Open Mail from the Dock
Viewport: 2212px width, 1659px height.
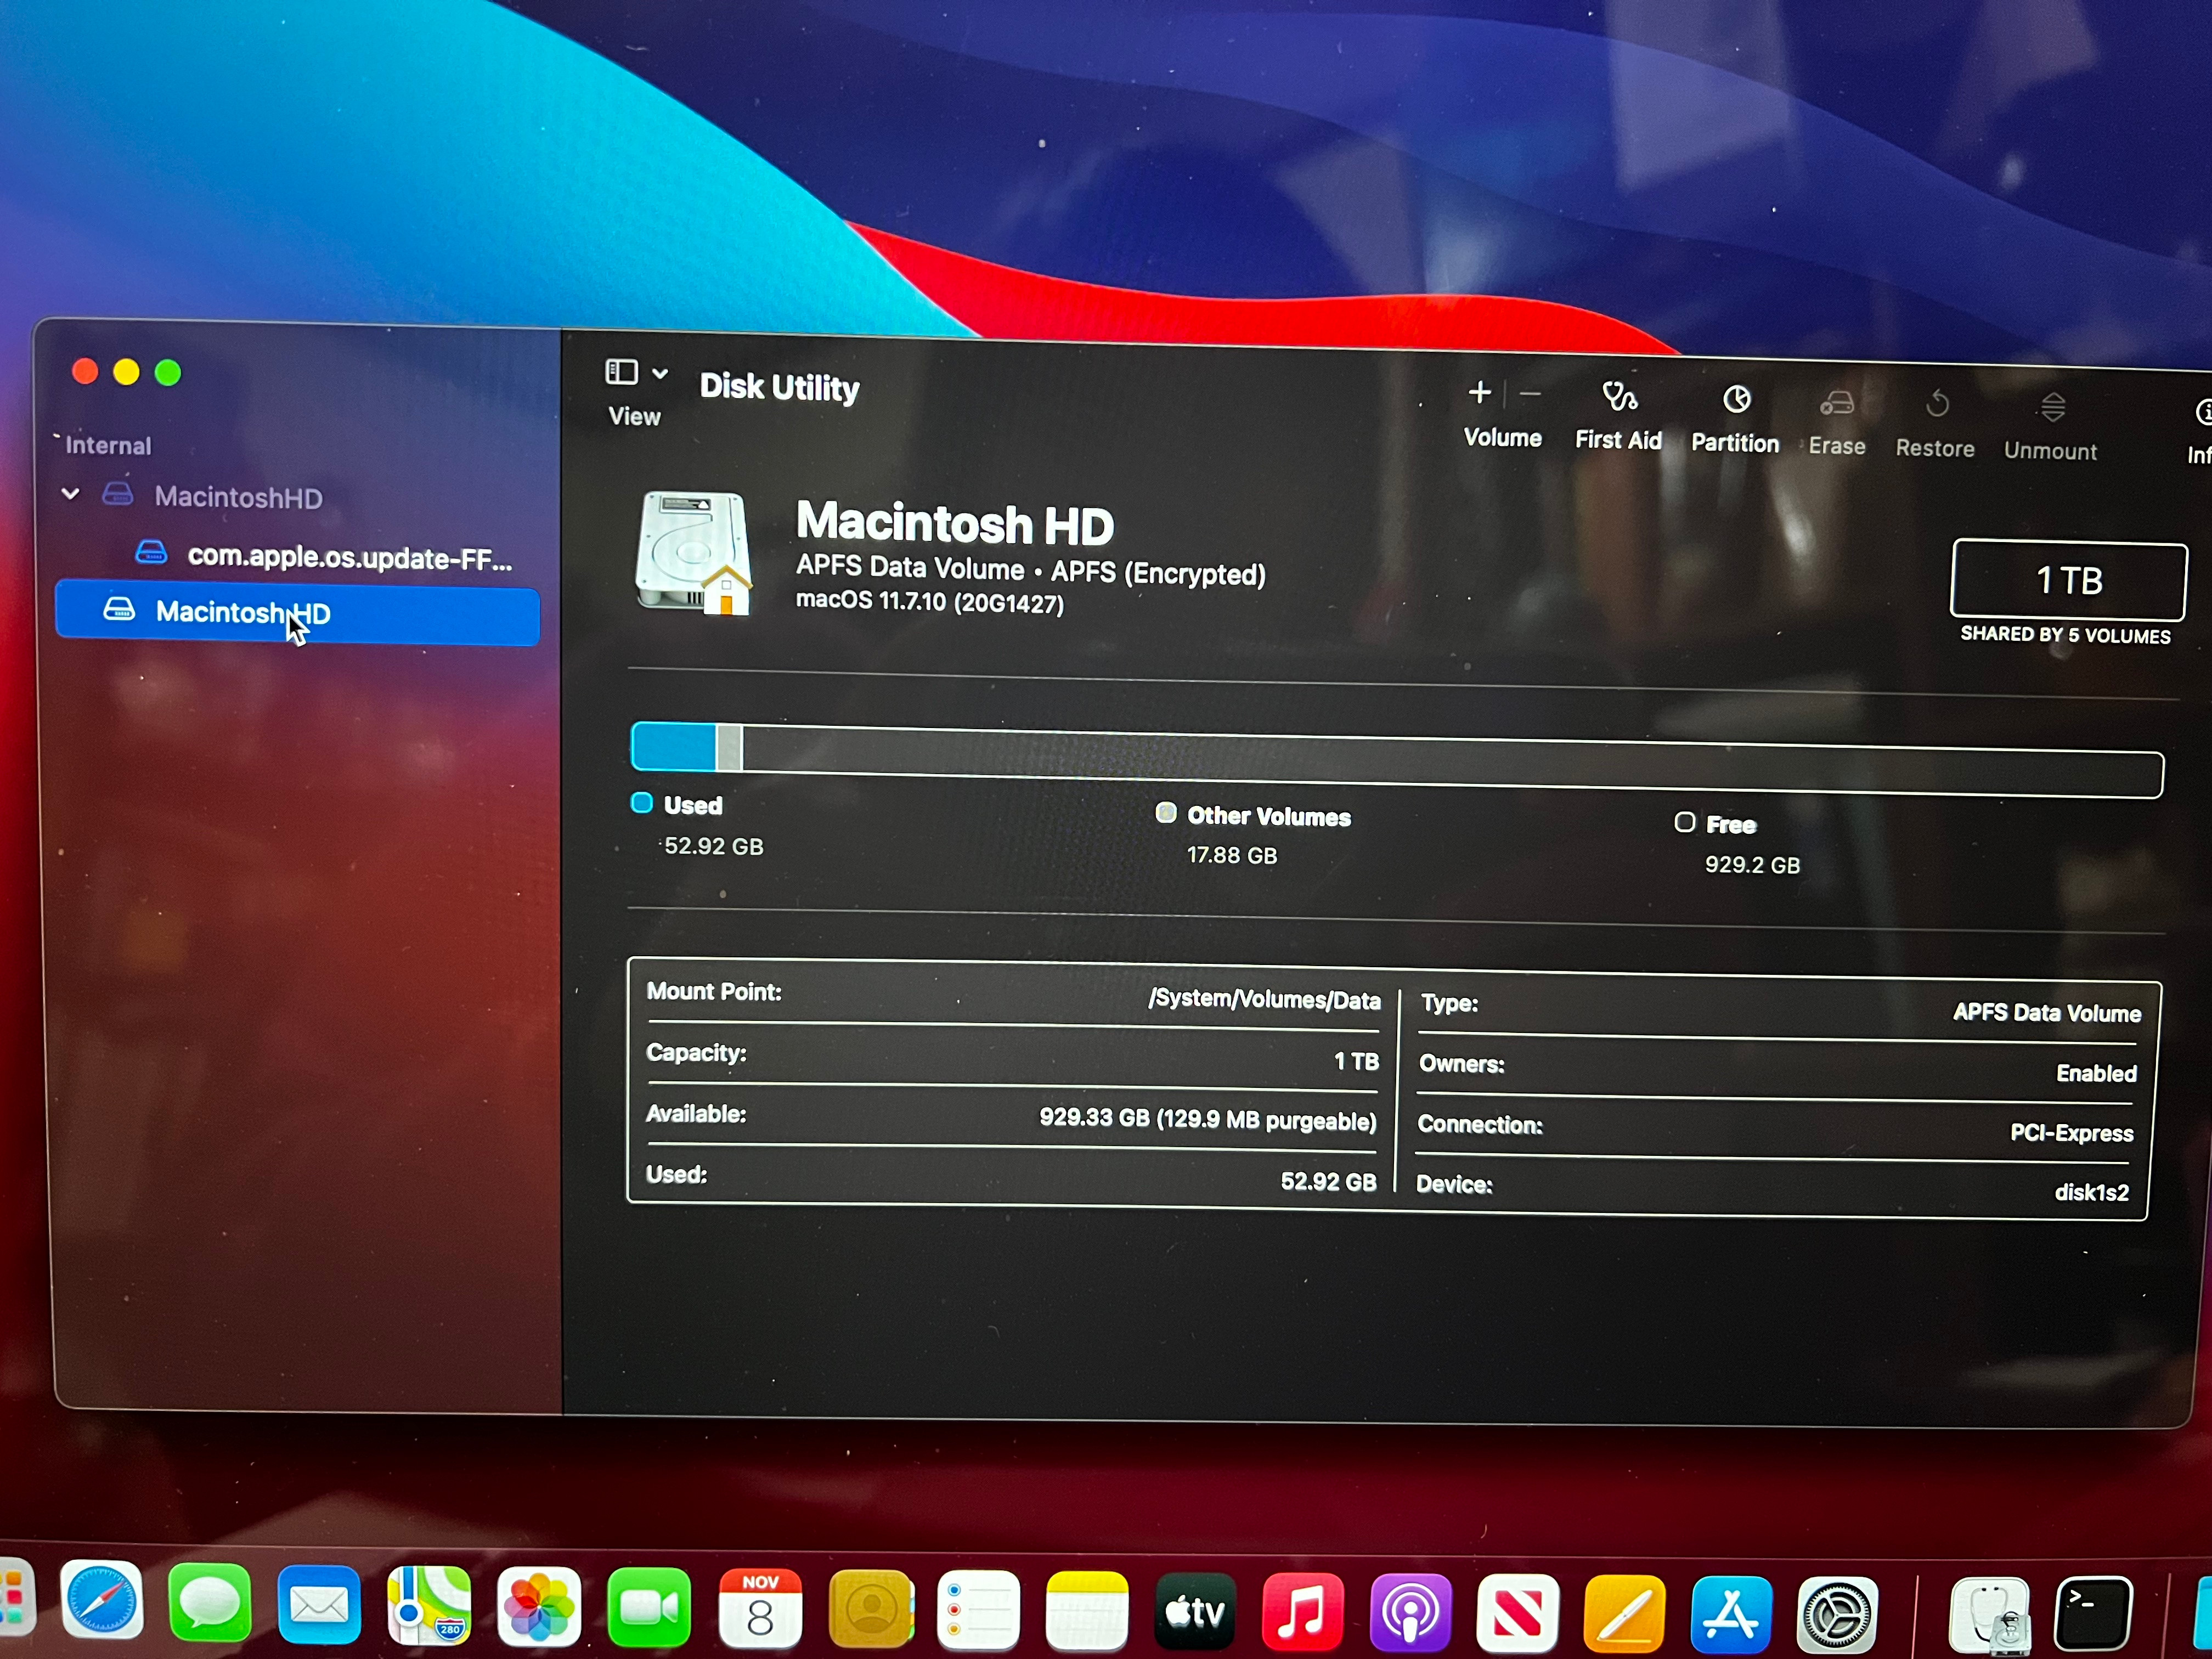point(319,1605)
